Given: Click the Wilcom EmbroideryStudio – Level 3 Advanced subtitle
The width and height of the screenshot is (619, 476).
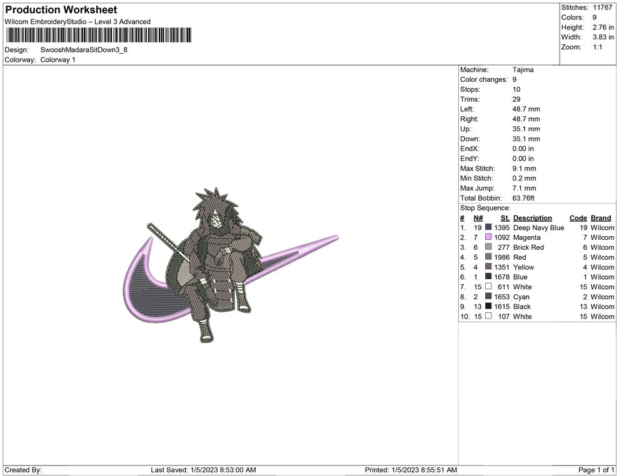Looking at the screenshot, I should (x=78, y=22).
